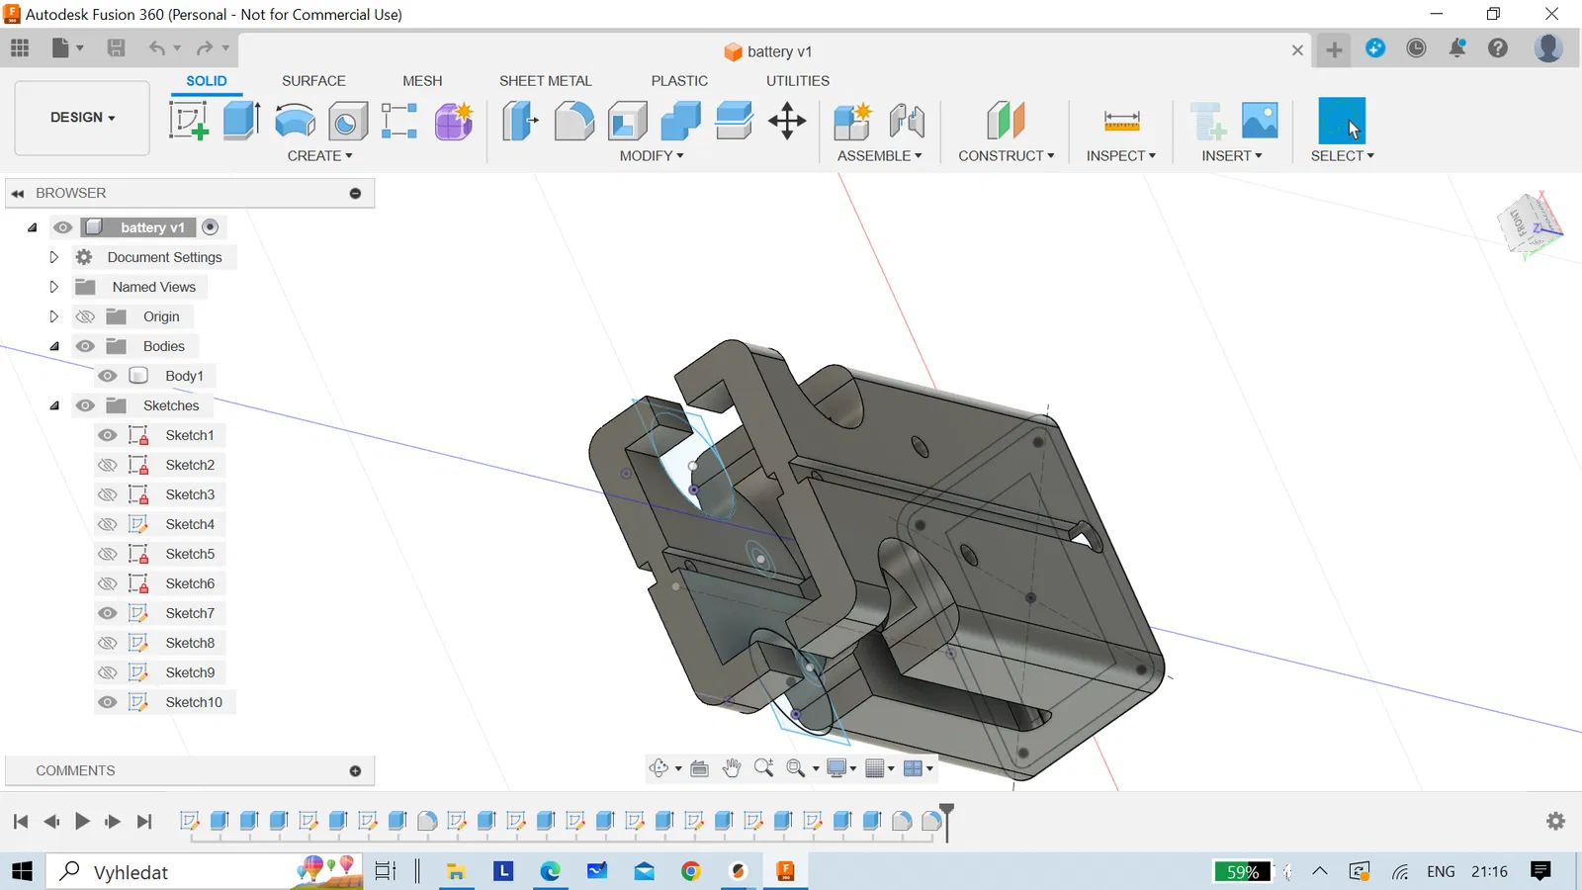The width and height of the screenshot is (1582, 890).
Task: Select the Fillet tool
Action: 573,121
